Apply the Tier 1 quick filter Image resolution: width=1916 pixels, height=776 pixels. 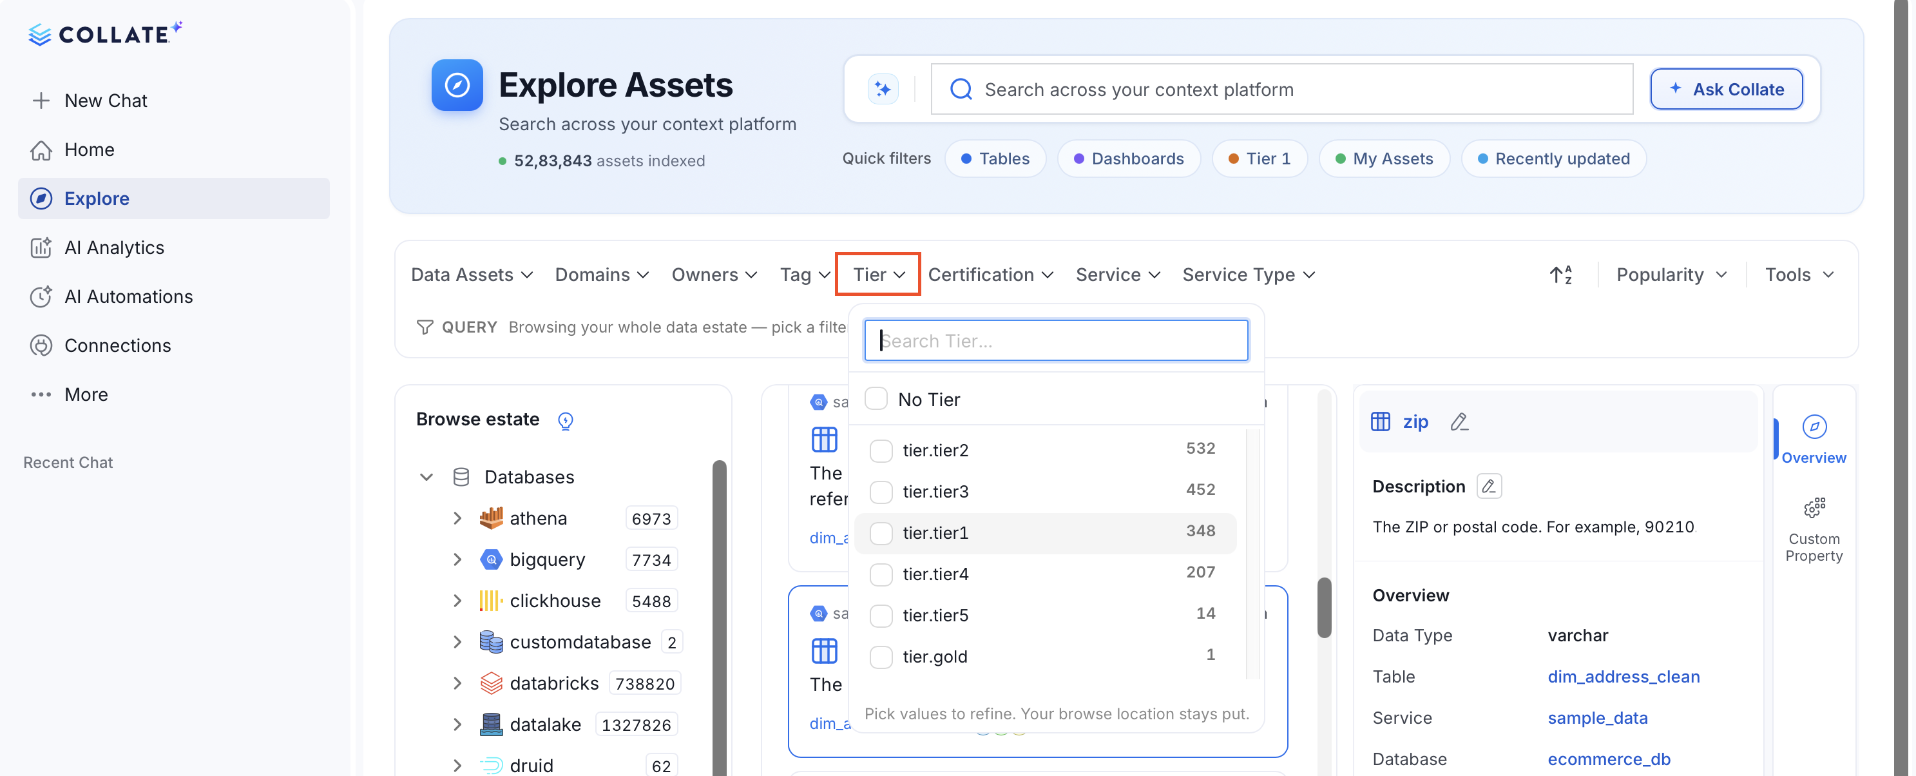click(1260, 159)
